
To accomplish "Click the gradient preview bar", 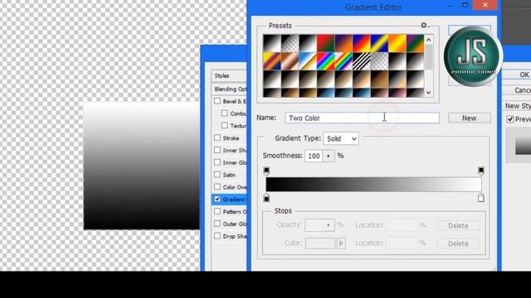I will (373, 184).
